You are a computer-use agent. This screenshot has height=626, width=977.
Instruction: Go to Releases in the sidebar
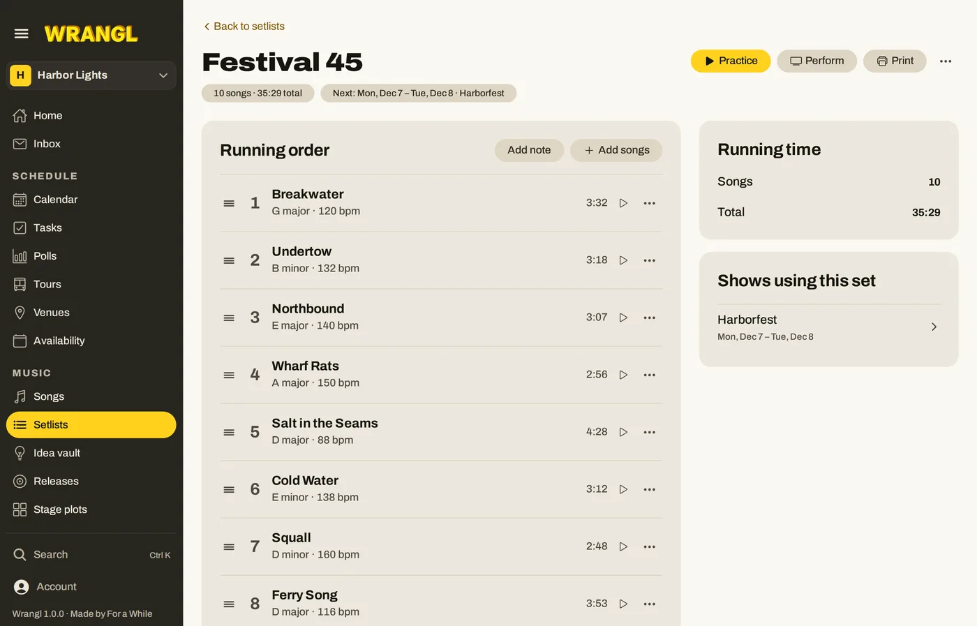pyautogui.click(x=91, y=482)
